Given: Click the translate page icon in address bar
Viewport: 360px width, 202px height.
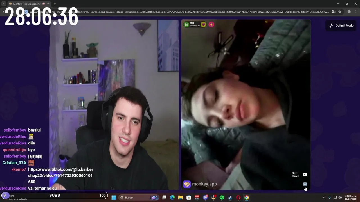Looking at the screenshot, I should click(x=334, y=12).
